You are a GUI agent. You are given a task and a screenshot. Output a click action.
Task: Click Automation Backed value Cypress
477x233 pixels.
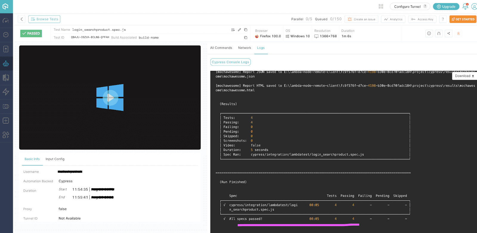pos(66,181)
